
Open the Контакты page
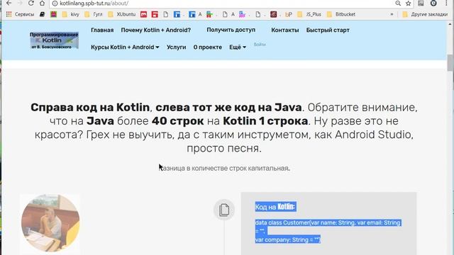click(285, 30)
